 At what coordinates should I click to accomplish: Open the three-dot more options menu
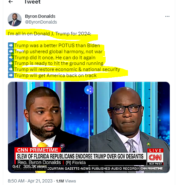pos(167,17)
